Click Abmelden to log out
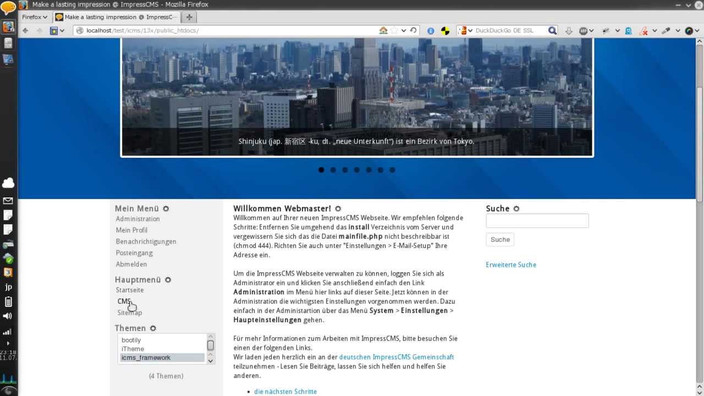704x396 pixels. (131, 265)
